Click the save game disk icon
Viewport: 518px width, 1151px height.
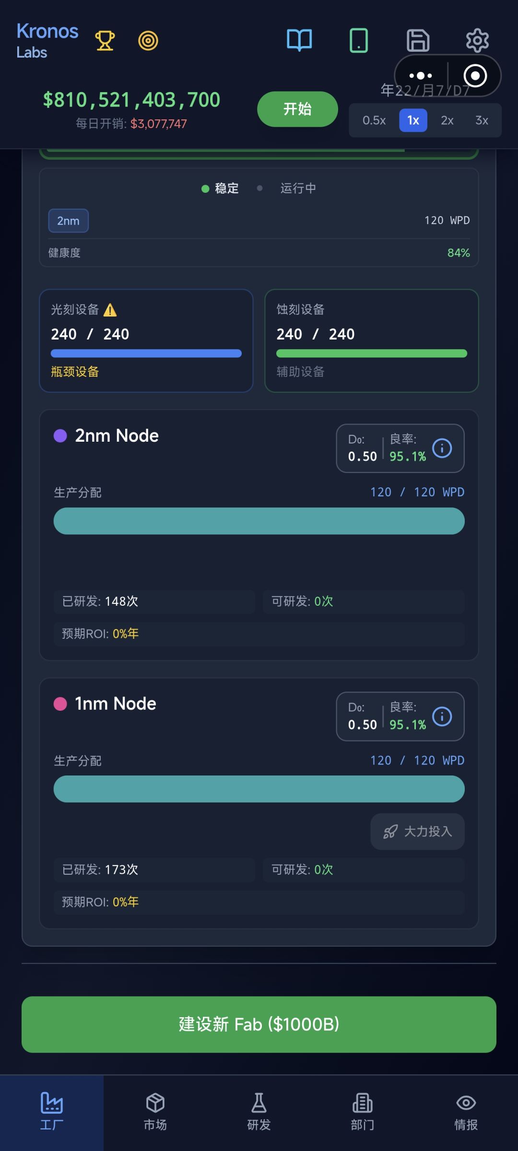(x=418, y=40)
